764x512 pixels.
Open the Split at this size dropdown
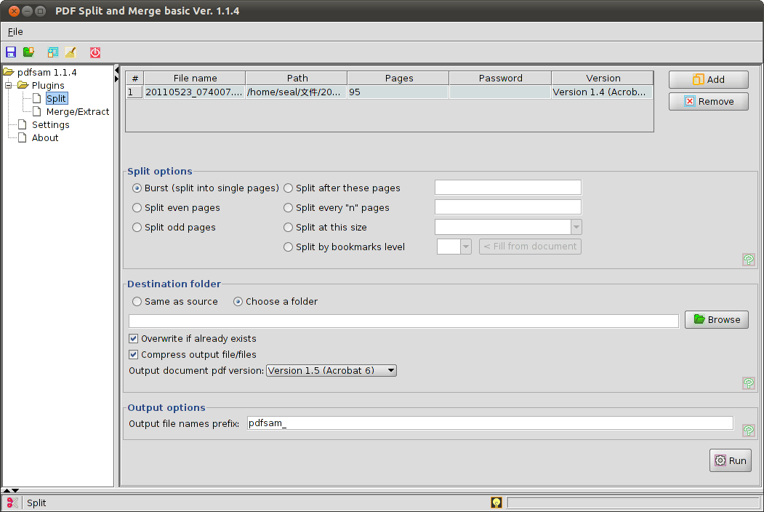[576, 228]
